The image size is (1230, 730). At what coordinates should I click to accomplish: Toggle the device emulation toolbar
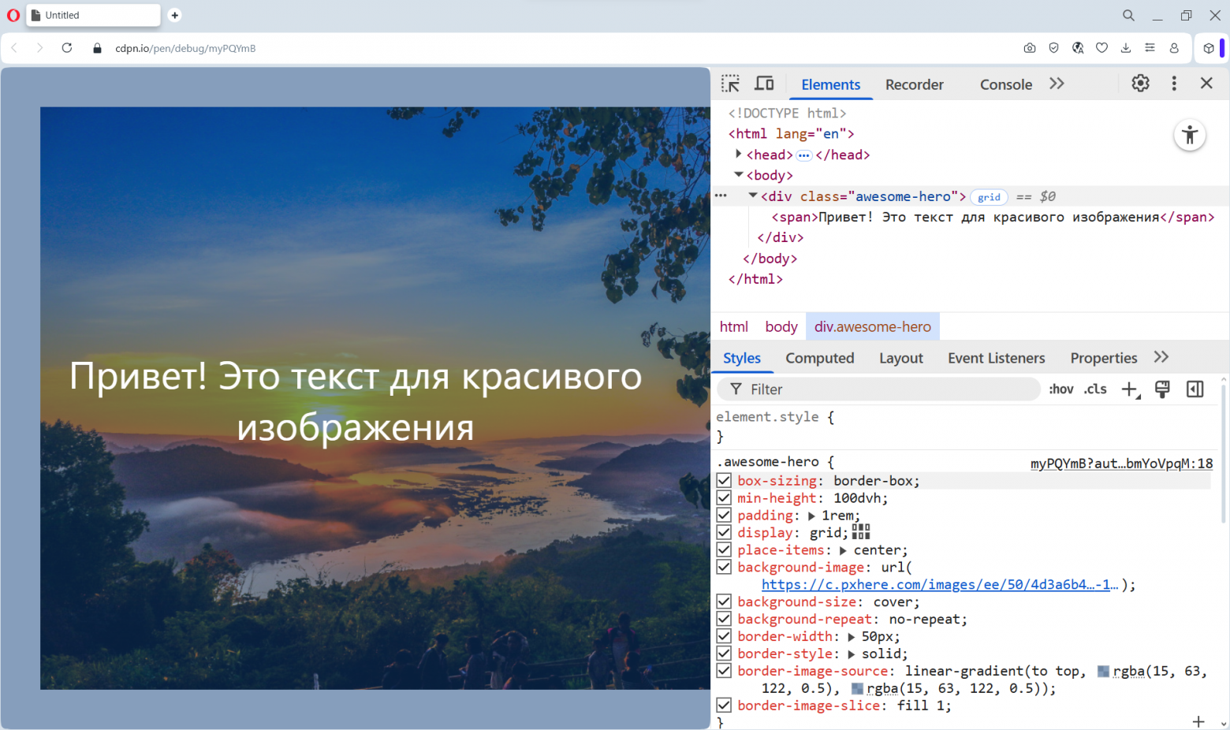(764, 83)
